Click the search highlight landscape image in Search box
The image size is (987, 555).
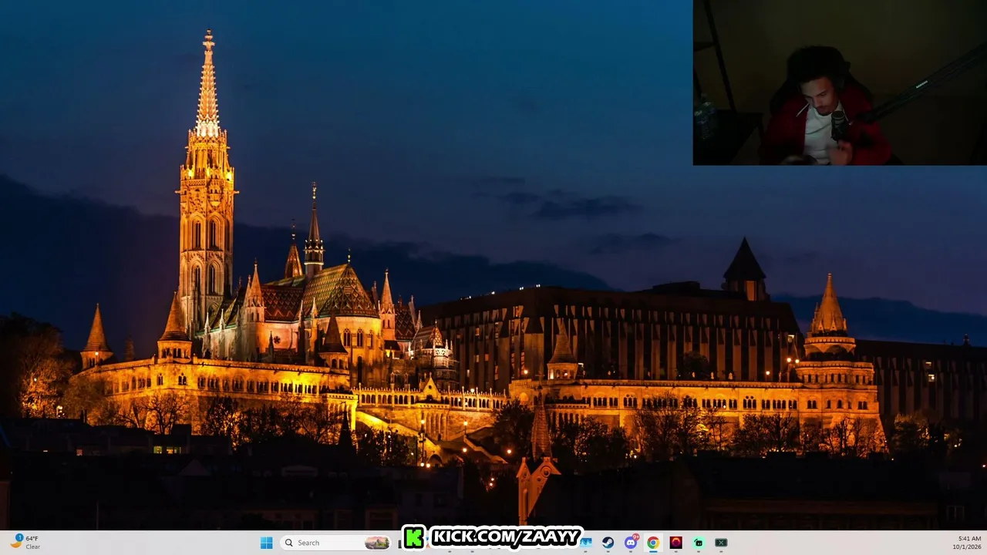pyautogui.click(x=377, y=543)
